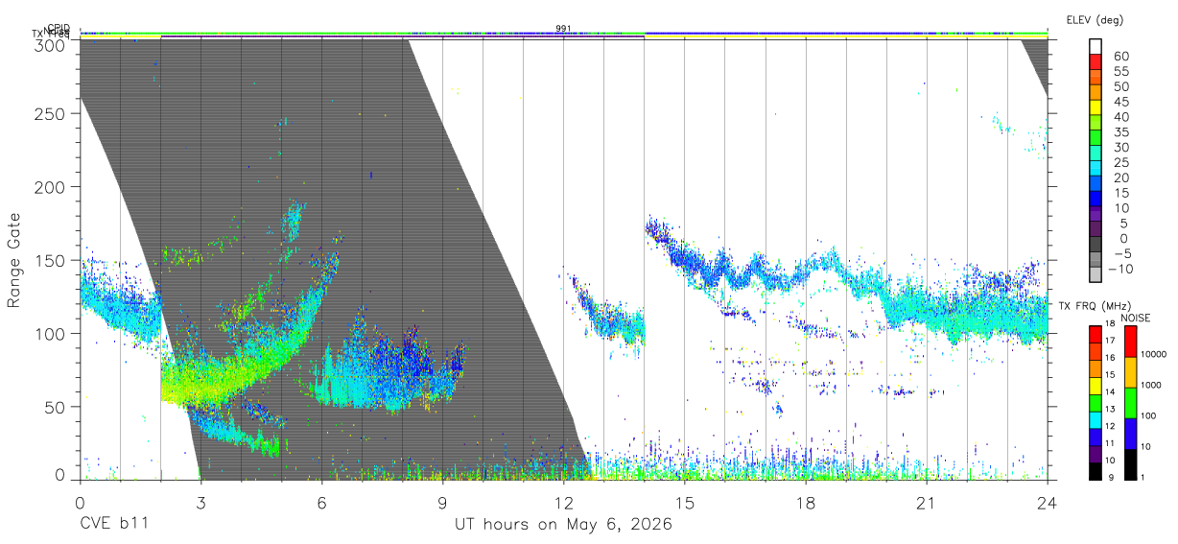Screen dimensions: 1178x544
Task: Pick the yellow 40–45 degree ELEV swatch
Action: pyautogui.click(x=1096, y=107)
